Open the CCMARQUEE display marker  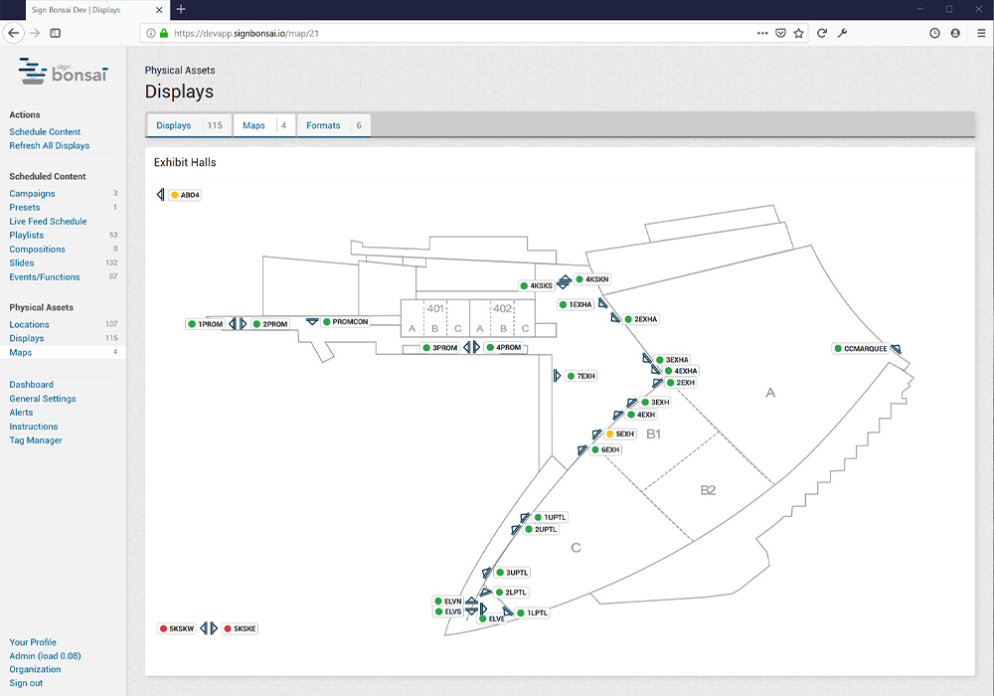(x=861, y=349)
